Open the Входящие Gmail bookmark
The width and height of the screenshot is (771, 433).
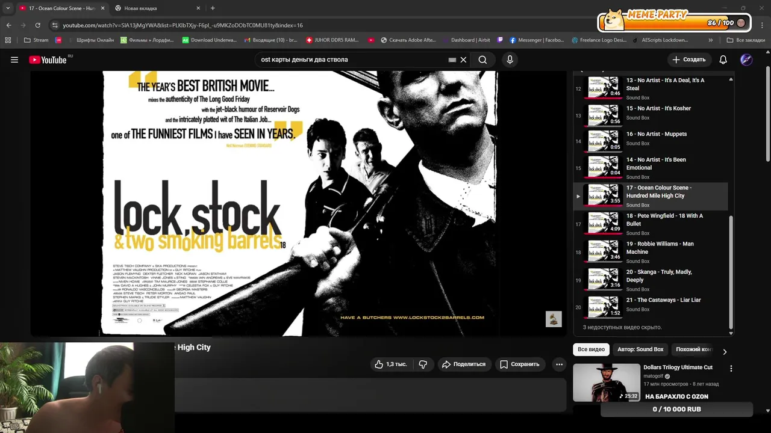[x=271, y=40]
